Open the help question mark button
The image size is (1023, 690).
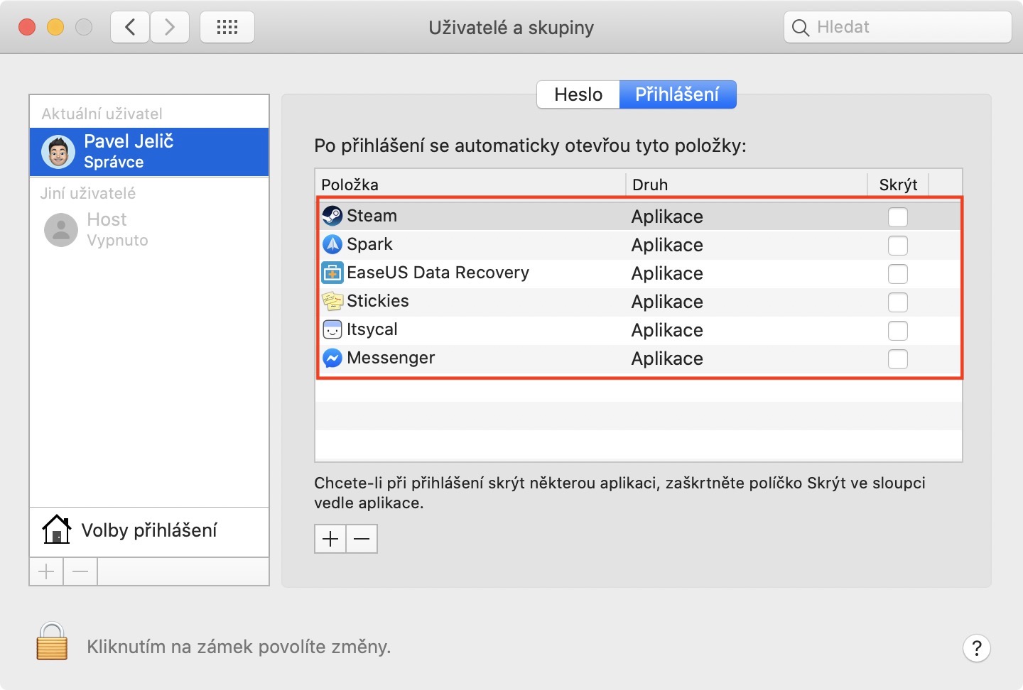pyautogui.click(x=976, y=647)
